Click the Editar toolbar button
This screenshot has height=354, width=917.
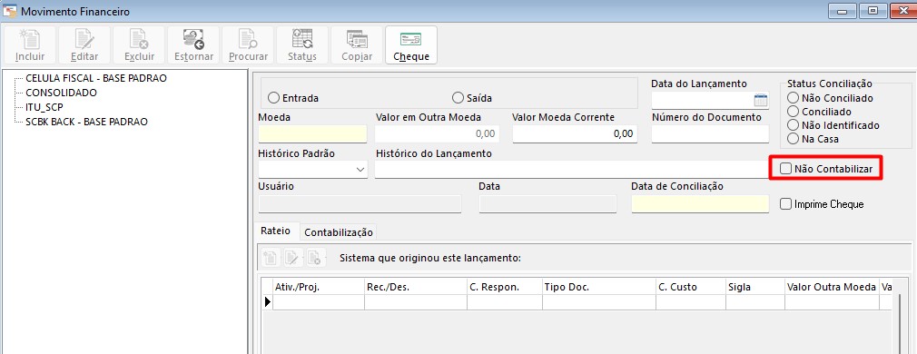[x=84, y=45]
